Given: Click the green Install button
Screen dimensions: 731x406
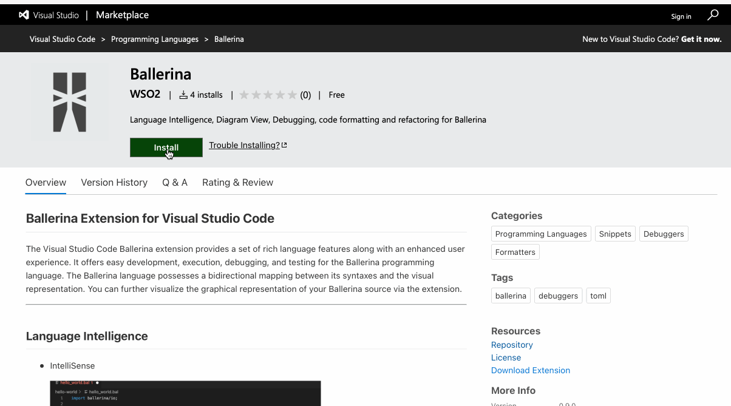Looking at the screenshot, I should pos(166,147).
